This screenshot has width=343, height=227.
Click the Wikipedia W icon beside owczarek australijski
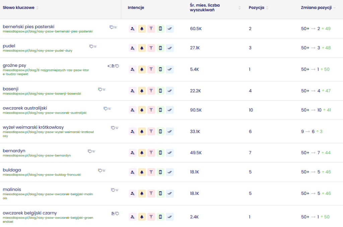pos(110,109)
